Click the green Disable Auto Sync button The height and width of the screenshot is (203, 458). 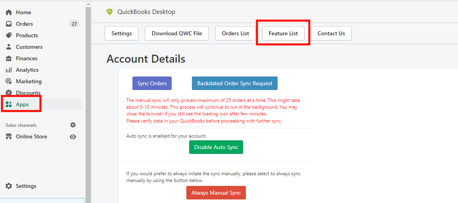click(216, 147)
